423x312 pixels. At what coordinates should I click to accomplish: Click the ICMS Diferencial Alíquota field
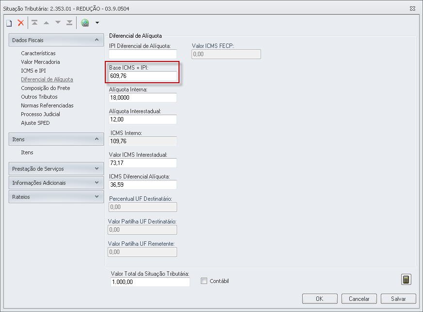(x=143, y=185)
